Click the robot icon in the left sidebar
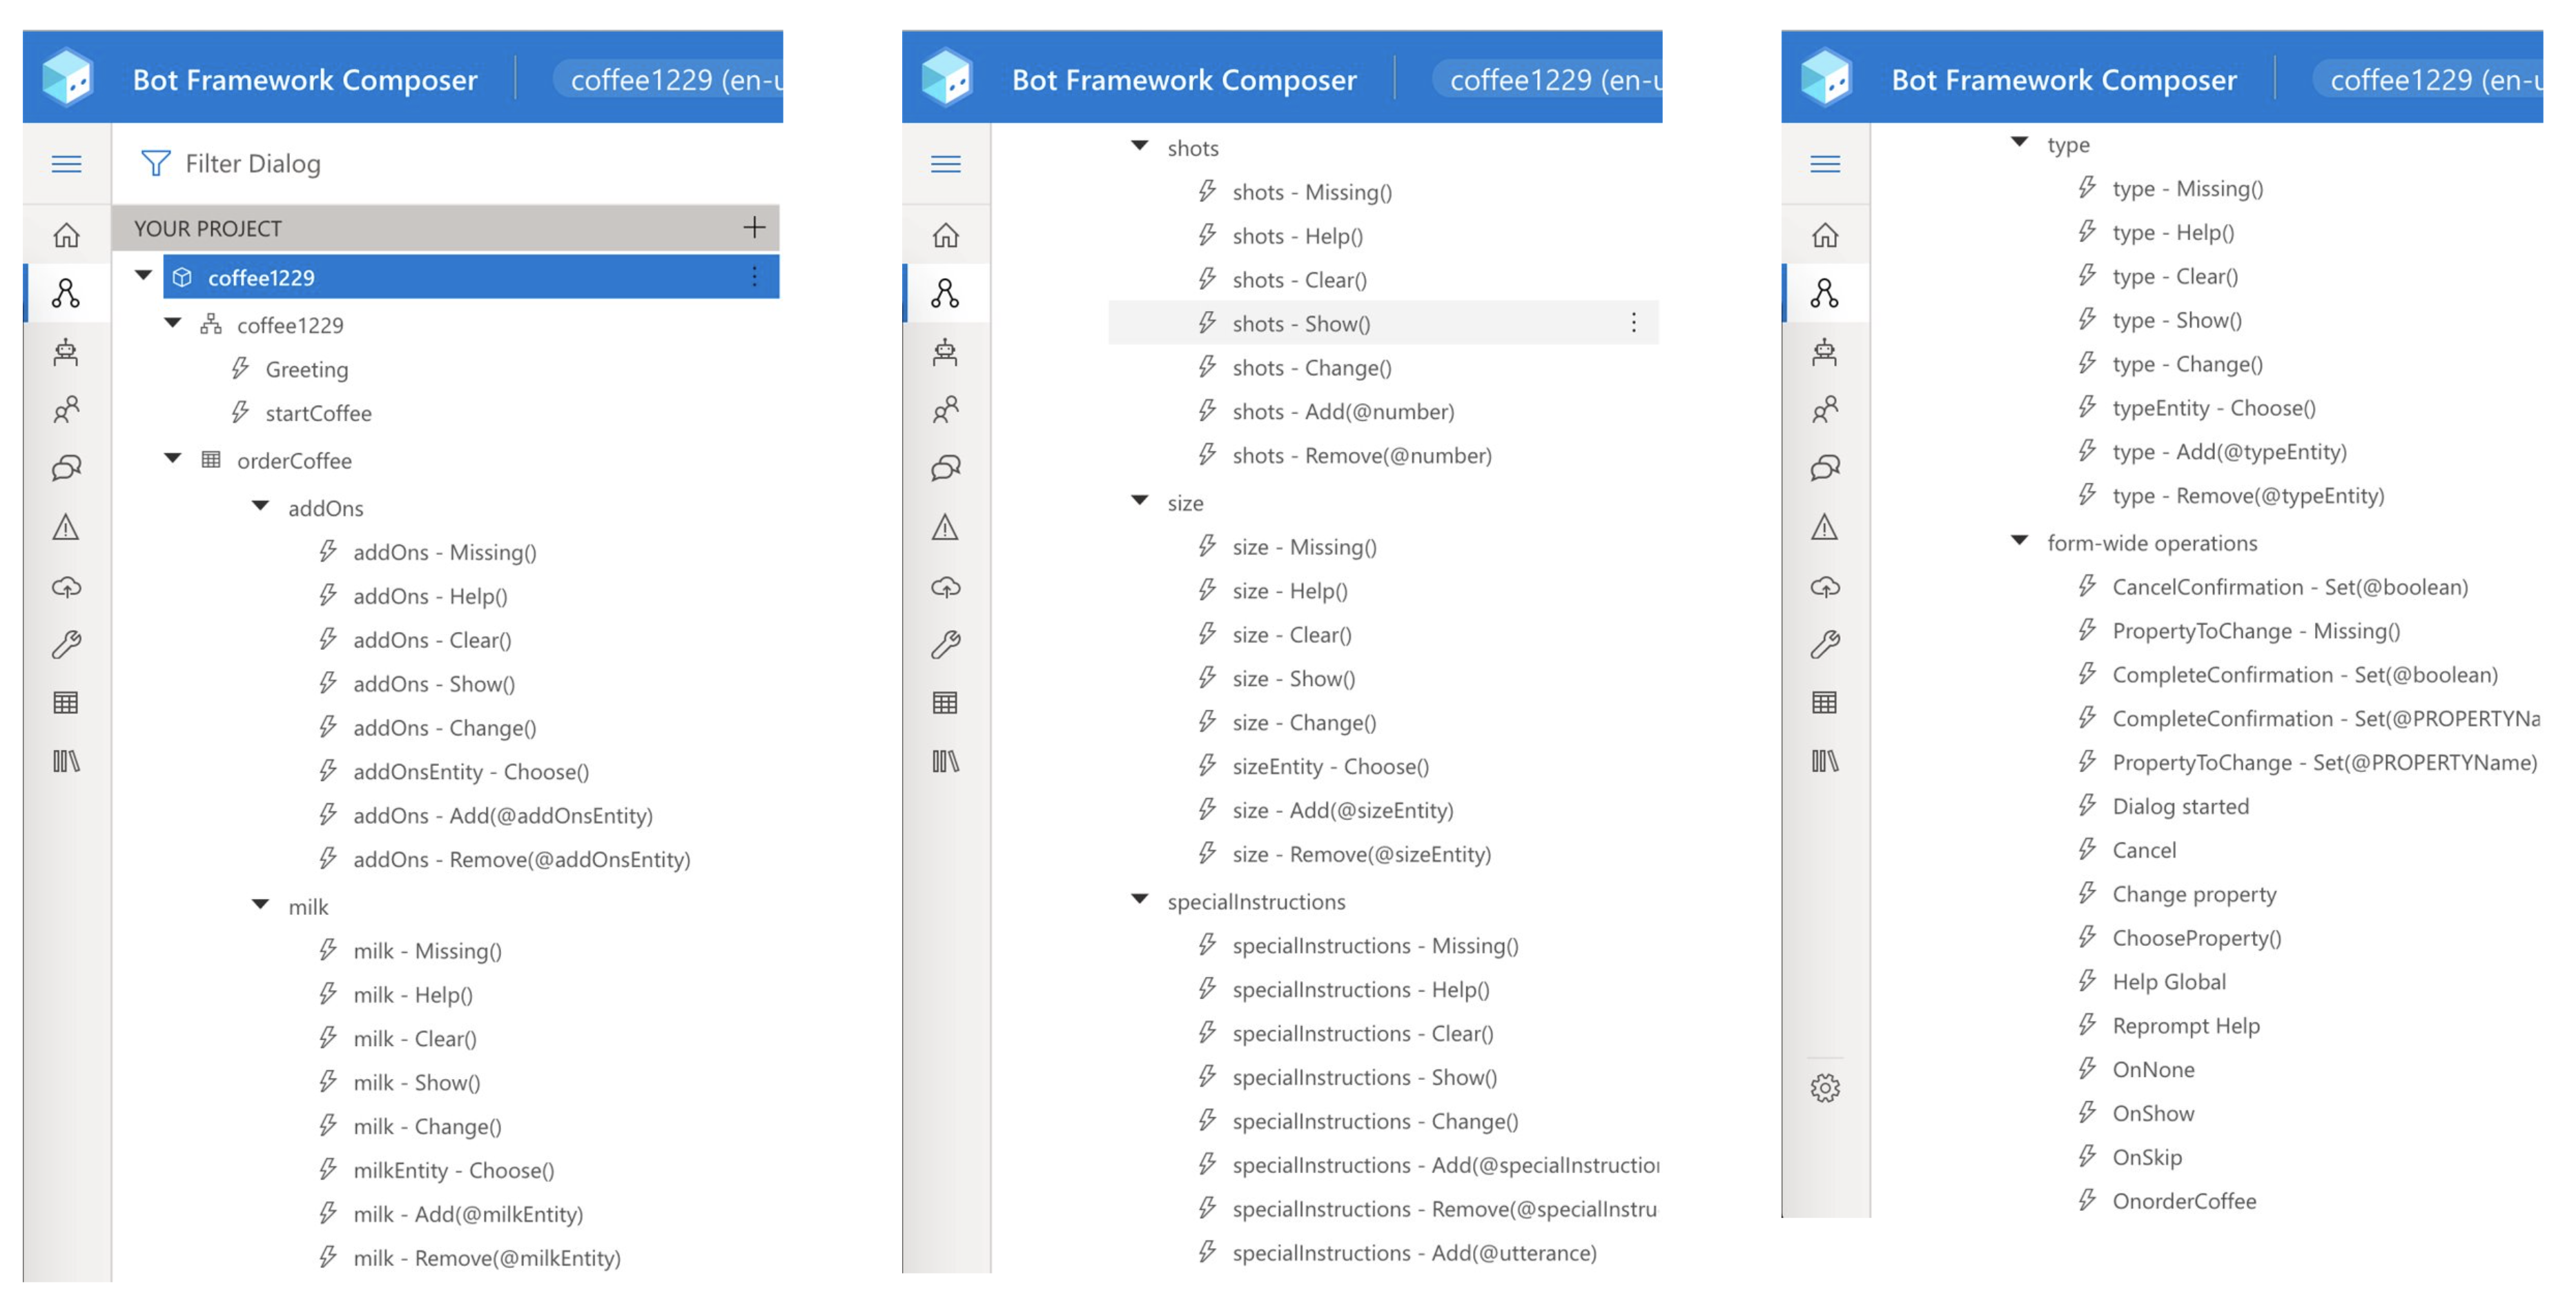The image size is (2576, 1304). tap(66, 353)
